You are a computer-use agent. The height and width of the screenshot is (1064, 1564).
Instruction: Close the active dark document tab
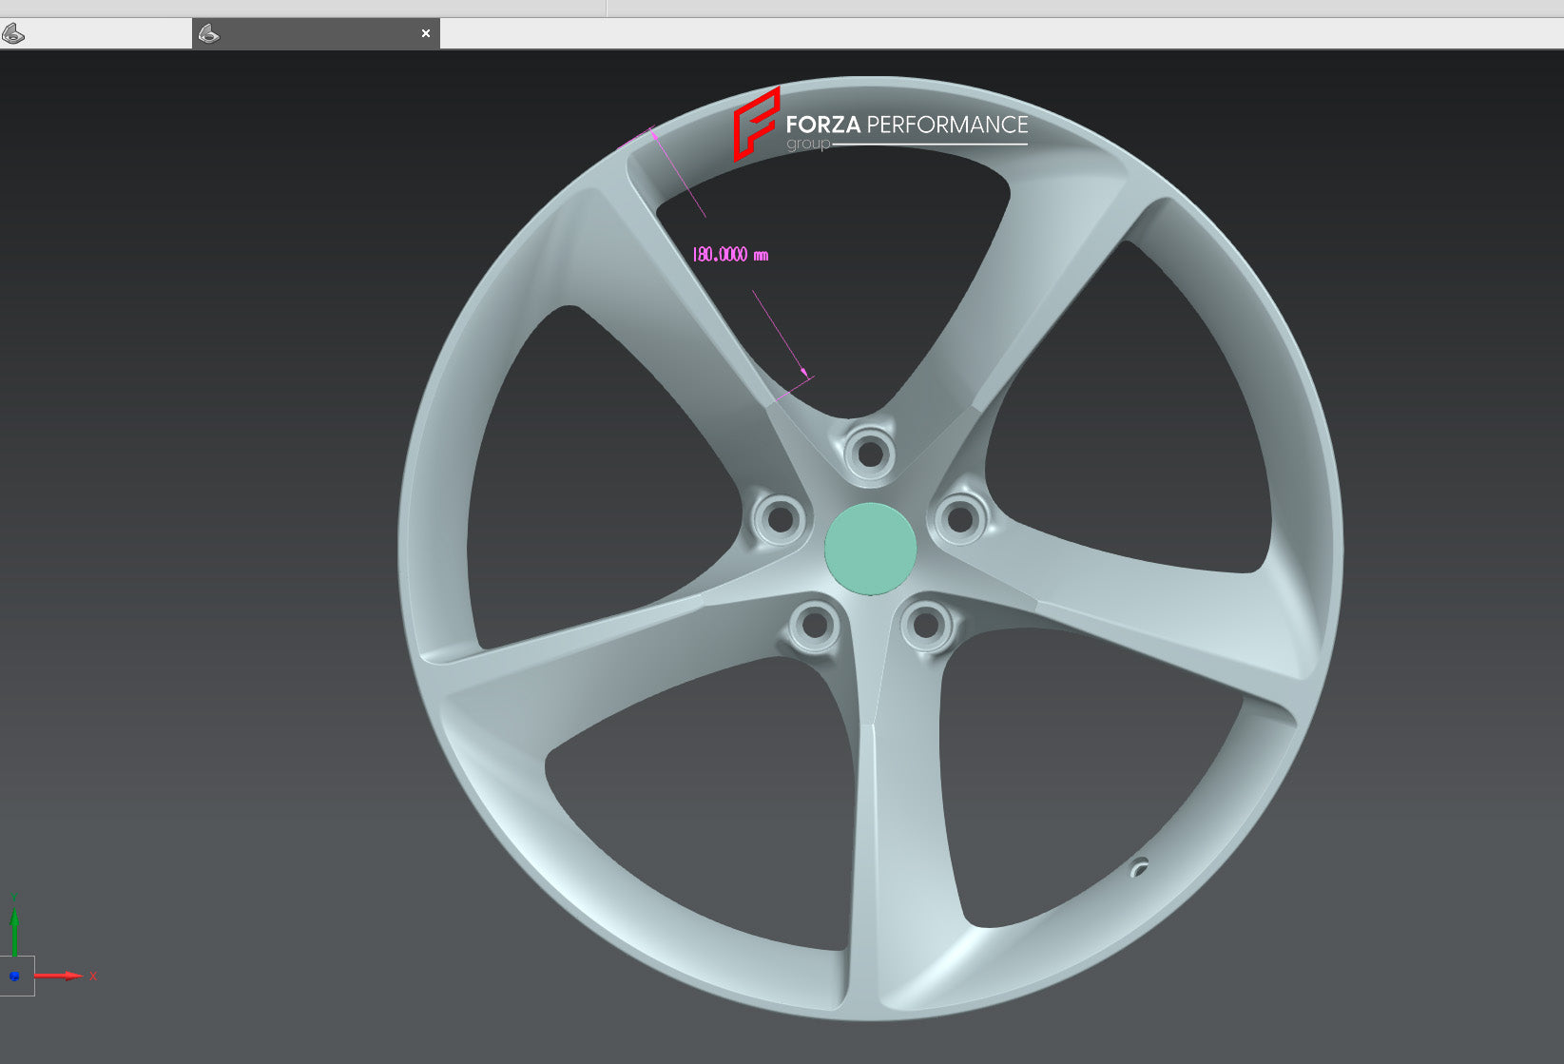pos(425,33)
